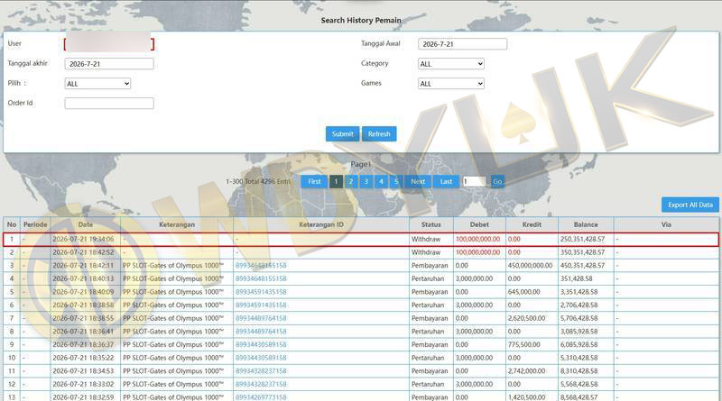Go to the First page
The width and height of the screenshot is (722, 401).
pos(314,181)
